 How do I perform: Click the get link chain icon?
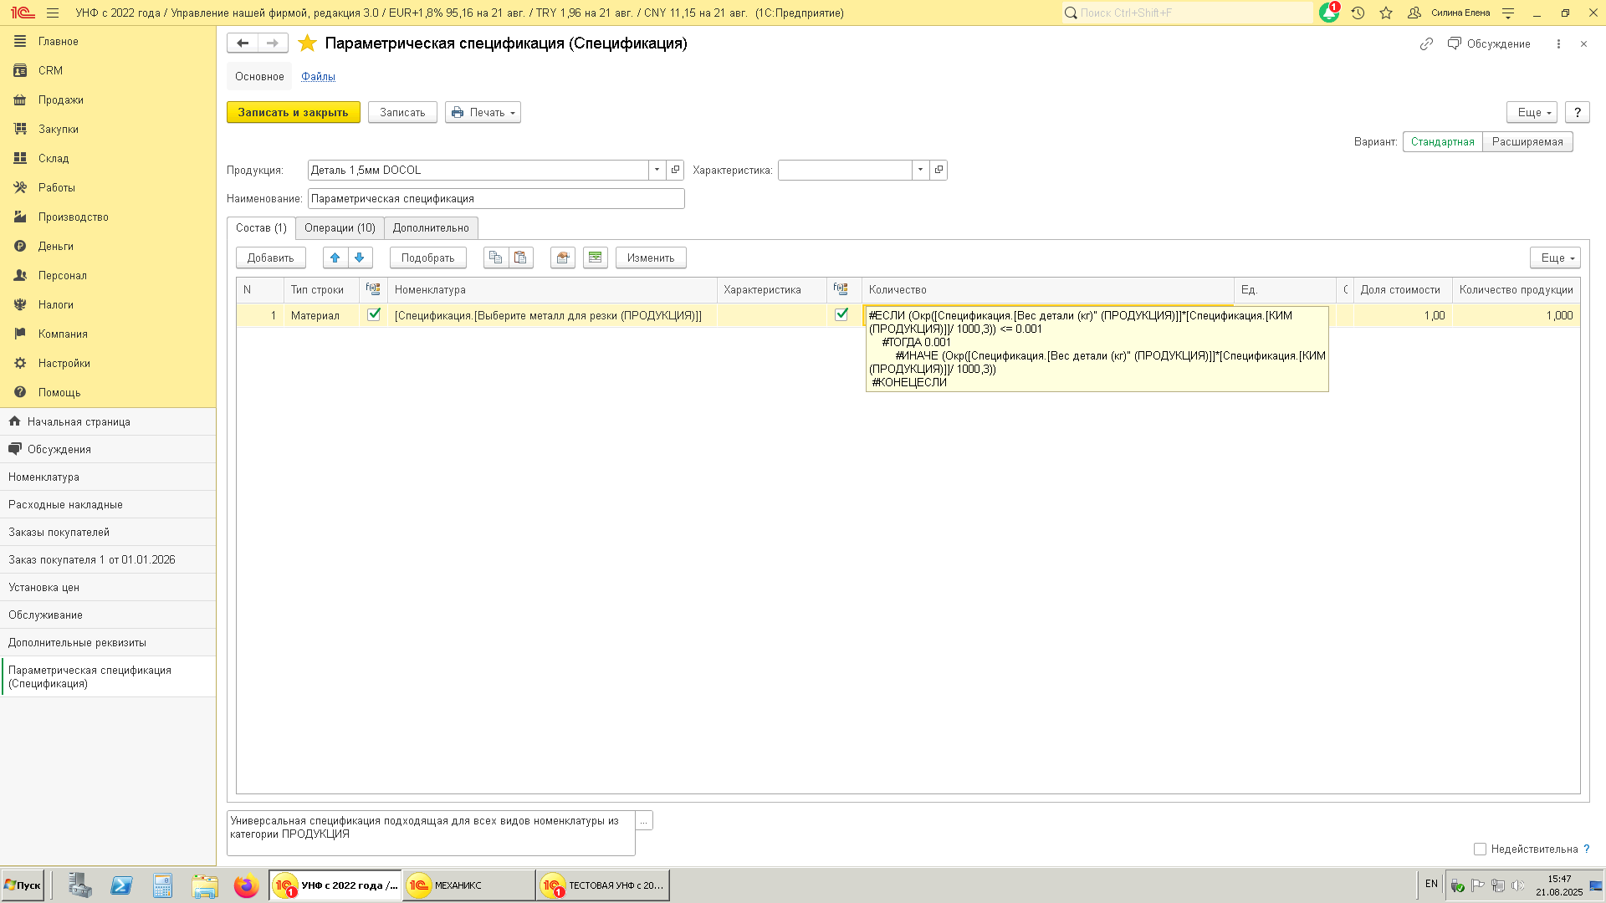pos(1426,43)
